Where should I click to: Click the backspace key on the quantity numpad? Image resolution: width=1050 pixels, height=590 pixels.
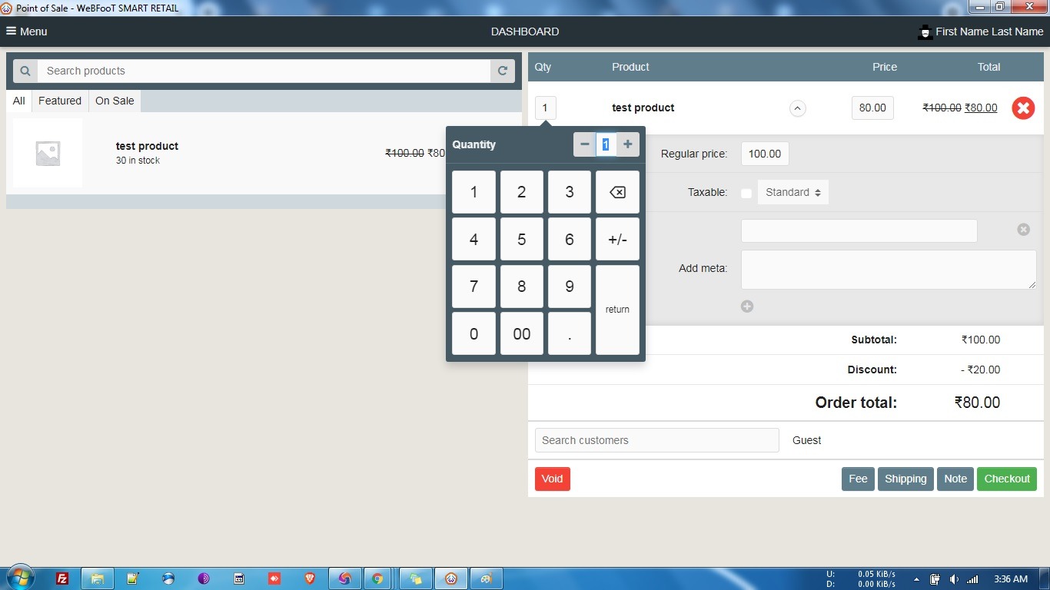[617, 192]
